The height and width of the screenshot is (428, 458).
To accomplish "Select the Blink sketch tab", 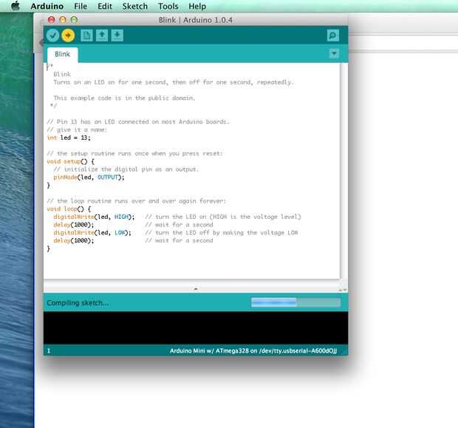I will [x=63, y=55].
